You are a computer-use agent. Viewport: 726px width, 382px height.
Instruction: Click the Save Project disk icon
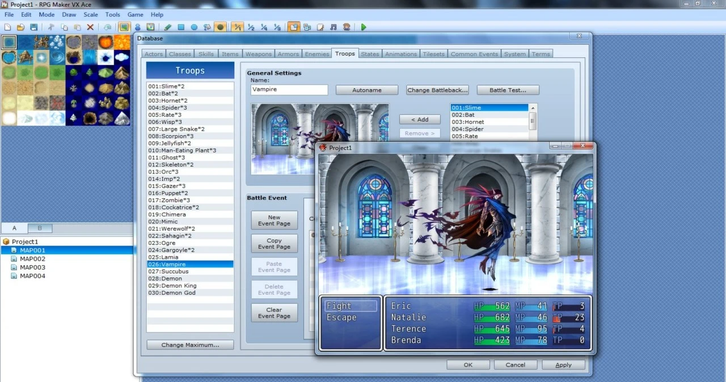coord(34,27)
